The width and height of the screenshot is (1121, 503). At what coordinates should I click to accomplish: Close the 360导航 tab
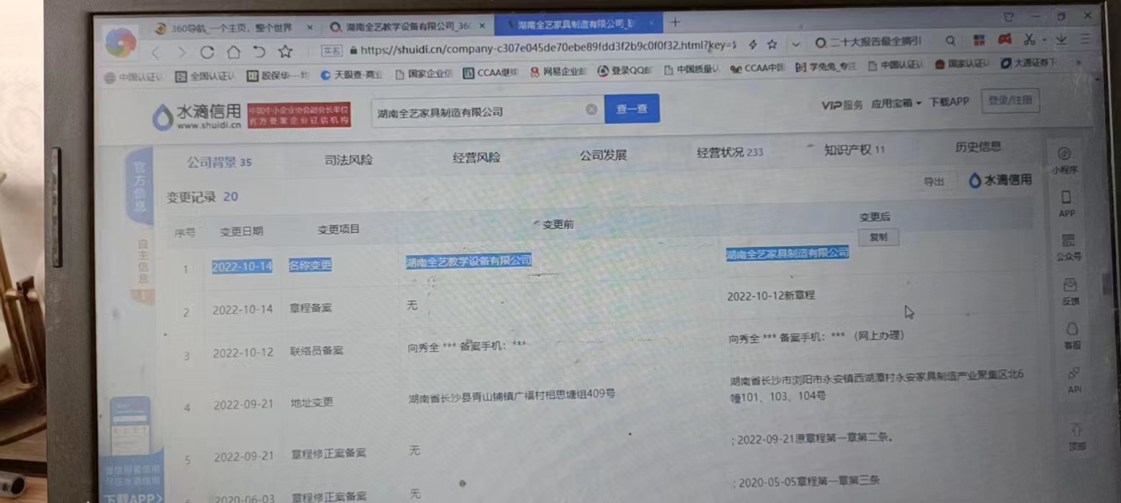coord(310,28)
